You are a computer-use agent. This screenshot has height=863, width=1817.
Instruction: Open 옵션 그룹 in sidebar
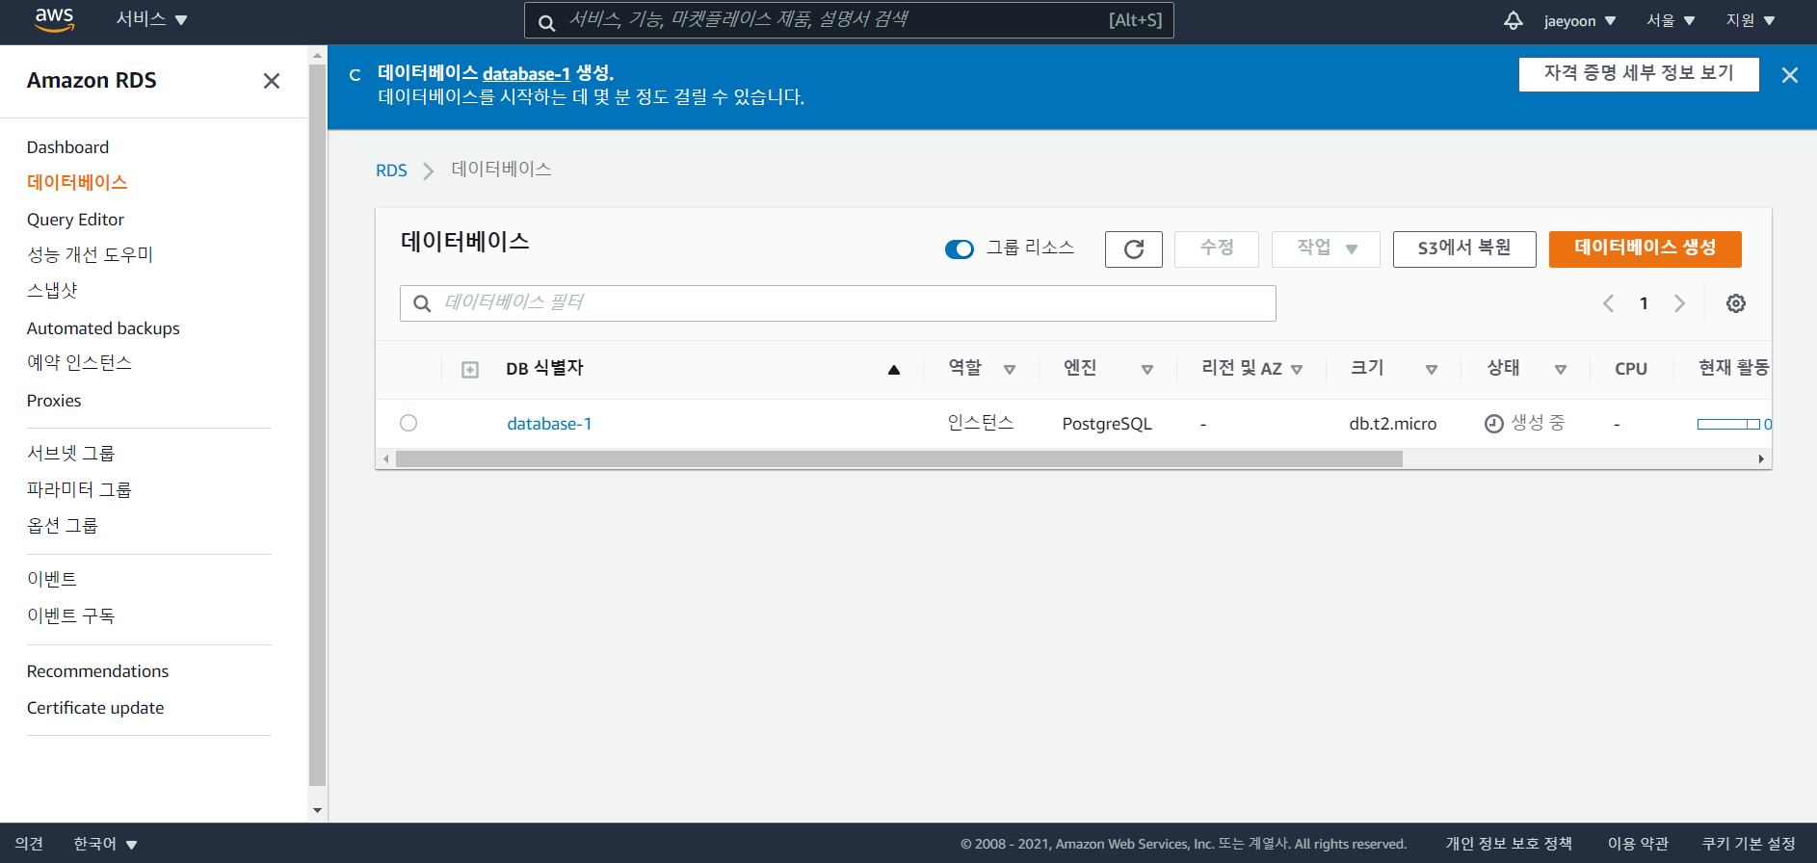click(x=63, y=526)
